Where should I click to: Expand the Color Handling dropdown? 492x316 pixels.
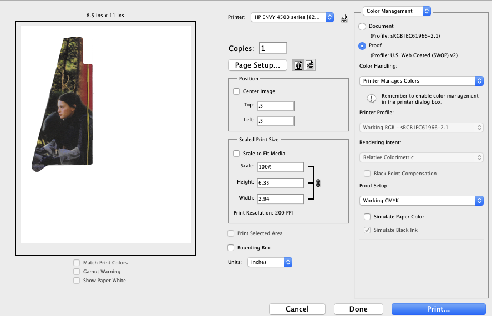click(x=421, y=81)
